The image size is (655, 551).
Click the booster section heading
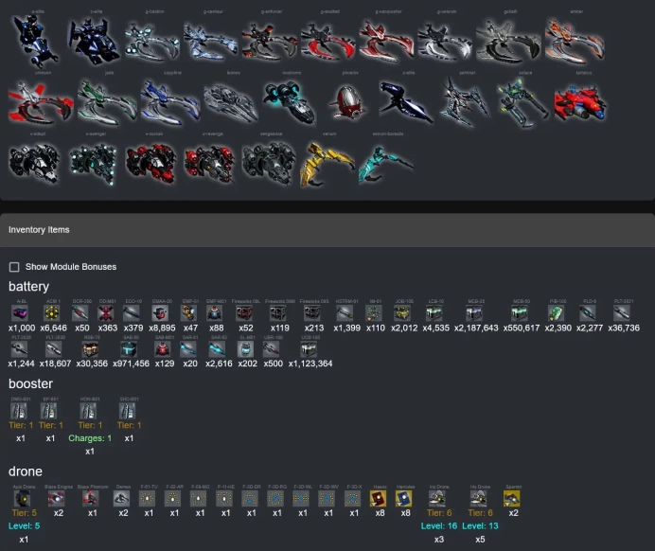(x=30, y=383)
